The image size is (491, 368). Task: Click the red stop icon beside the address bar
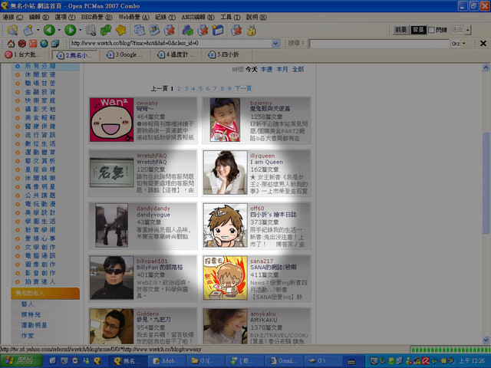click(x=21, y=44)
